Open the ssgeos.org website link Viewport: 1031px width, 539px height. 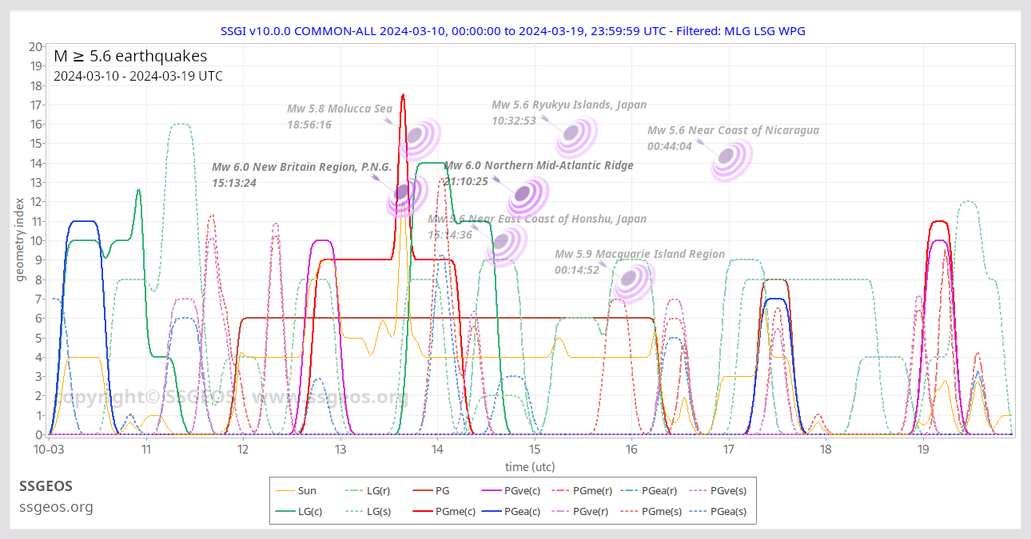click(x=55, y=506)
